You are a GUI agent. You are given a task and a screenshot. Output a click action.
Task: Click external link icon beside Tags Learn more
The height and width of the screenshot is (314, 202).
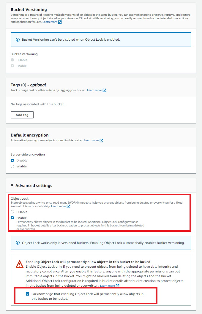(105, 90)
